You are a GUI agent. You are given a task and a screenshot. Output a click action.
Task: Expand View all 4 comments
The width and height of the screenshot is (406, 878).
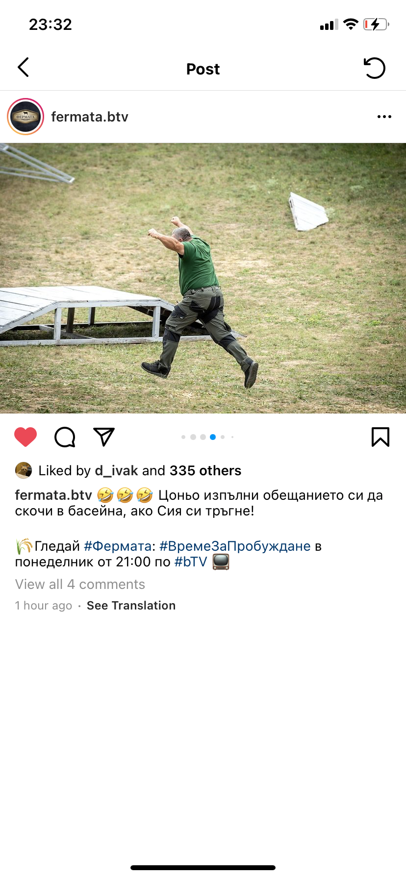coord(80,585)
